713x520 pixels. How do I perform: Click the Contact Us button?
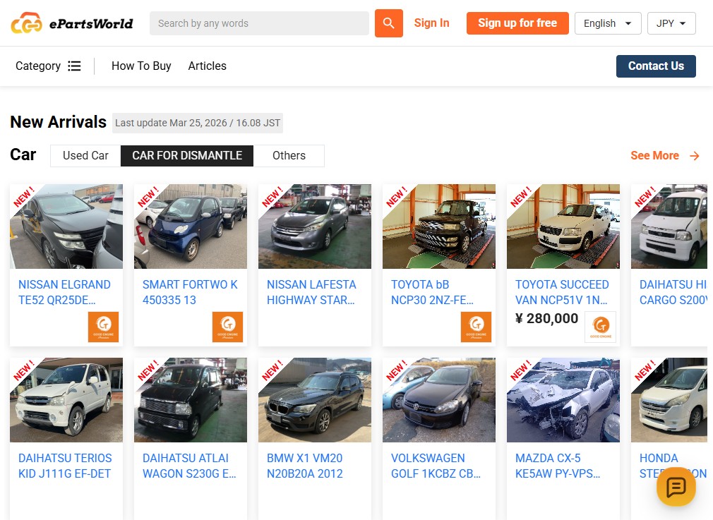(656, 66)
